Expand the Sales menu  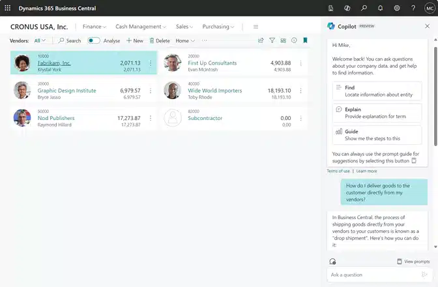click(184, 27)
